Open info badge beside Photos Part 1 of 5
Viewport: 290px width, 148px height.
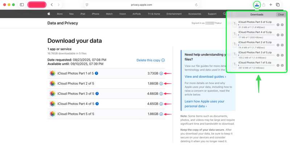coord(96,73)
